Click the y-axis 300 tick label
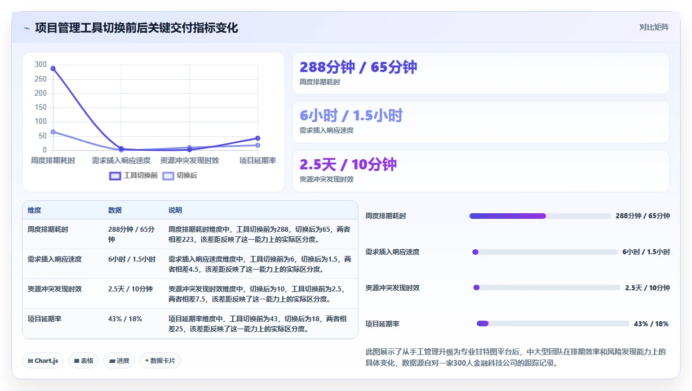The image size is (692, 391). coord(41,65)
